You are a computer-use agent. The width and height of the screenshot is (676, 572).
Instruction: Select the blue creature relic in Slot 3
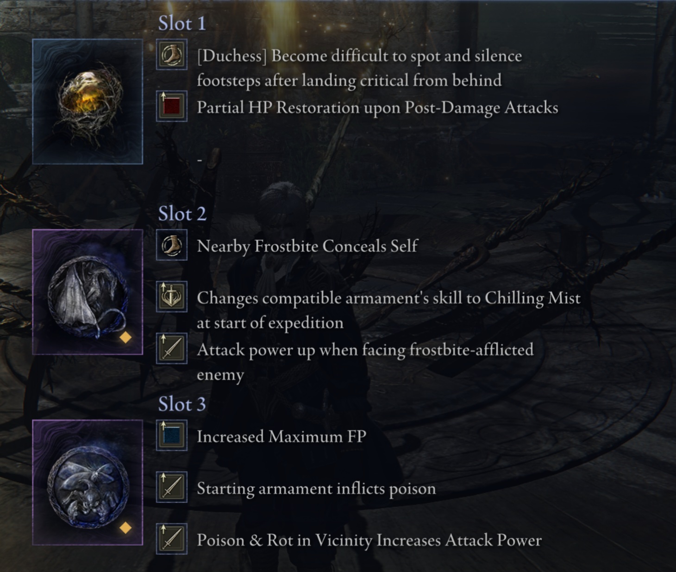click(88, 482)
